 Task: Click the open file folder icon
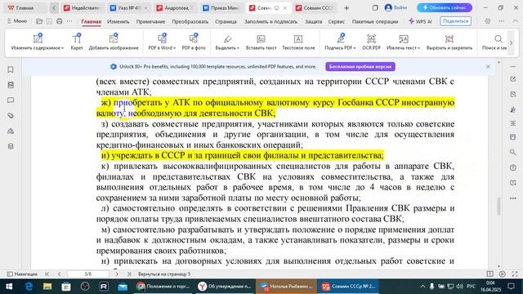tap(39, 21)
